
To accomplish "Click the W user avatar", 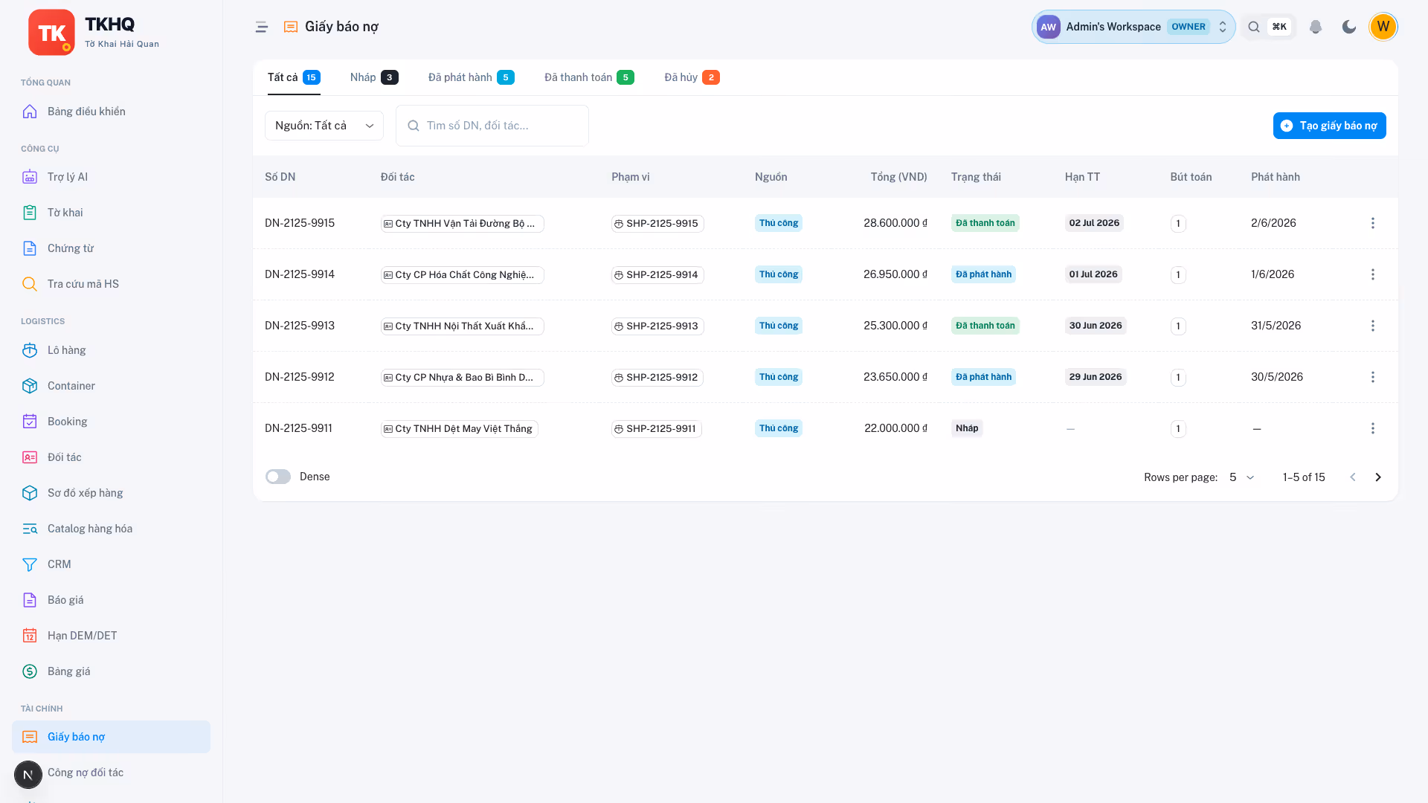I will click(1383, 27).
